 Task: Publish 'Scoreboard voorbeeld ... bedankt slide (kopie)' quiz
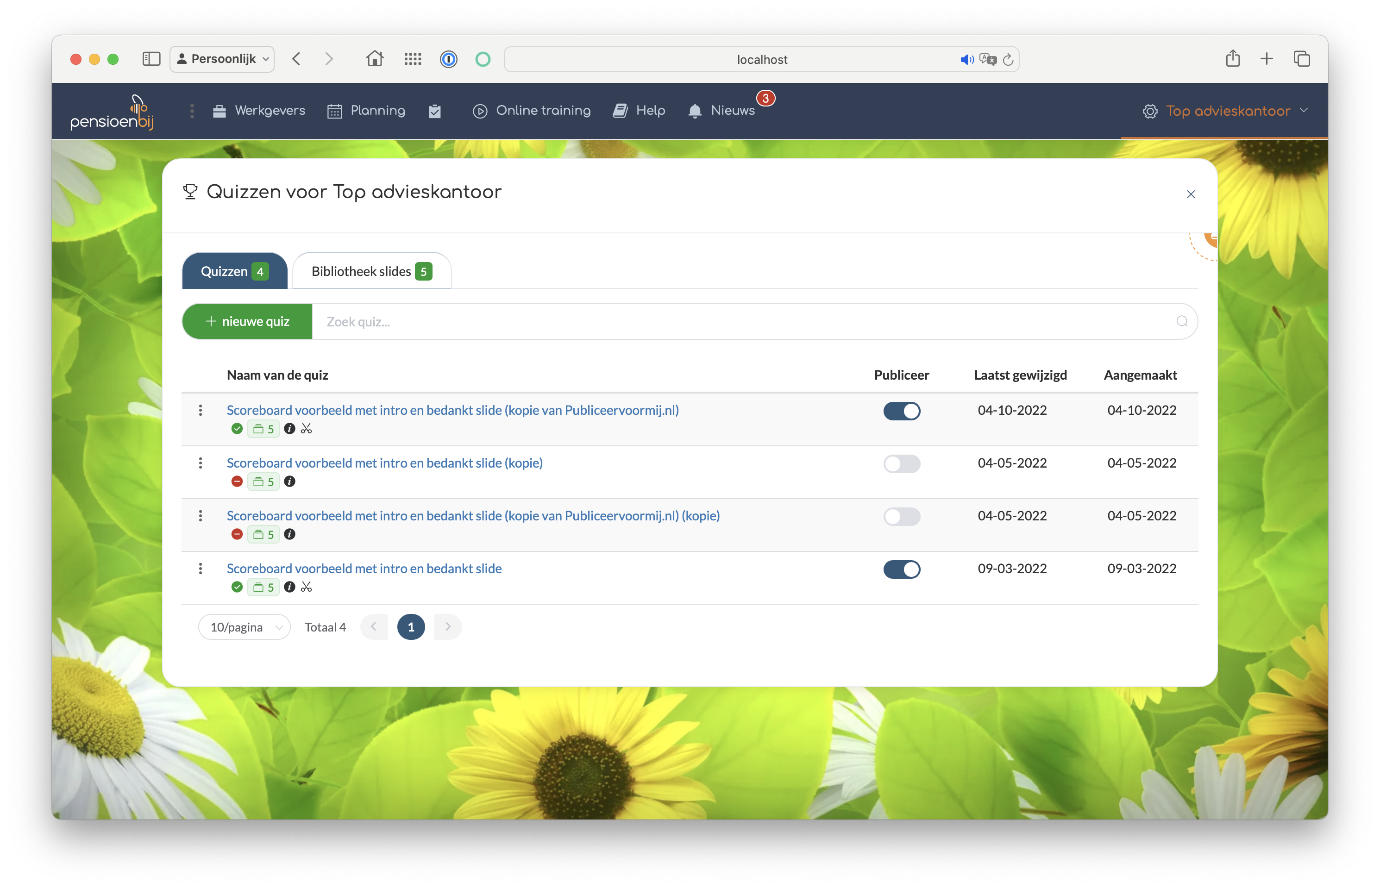coord(901,463)
